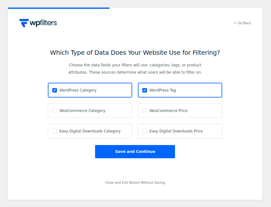
Task: Select the 'WooCommerce Price' label text
Action: pos(168,111)
